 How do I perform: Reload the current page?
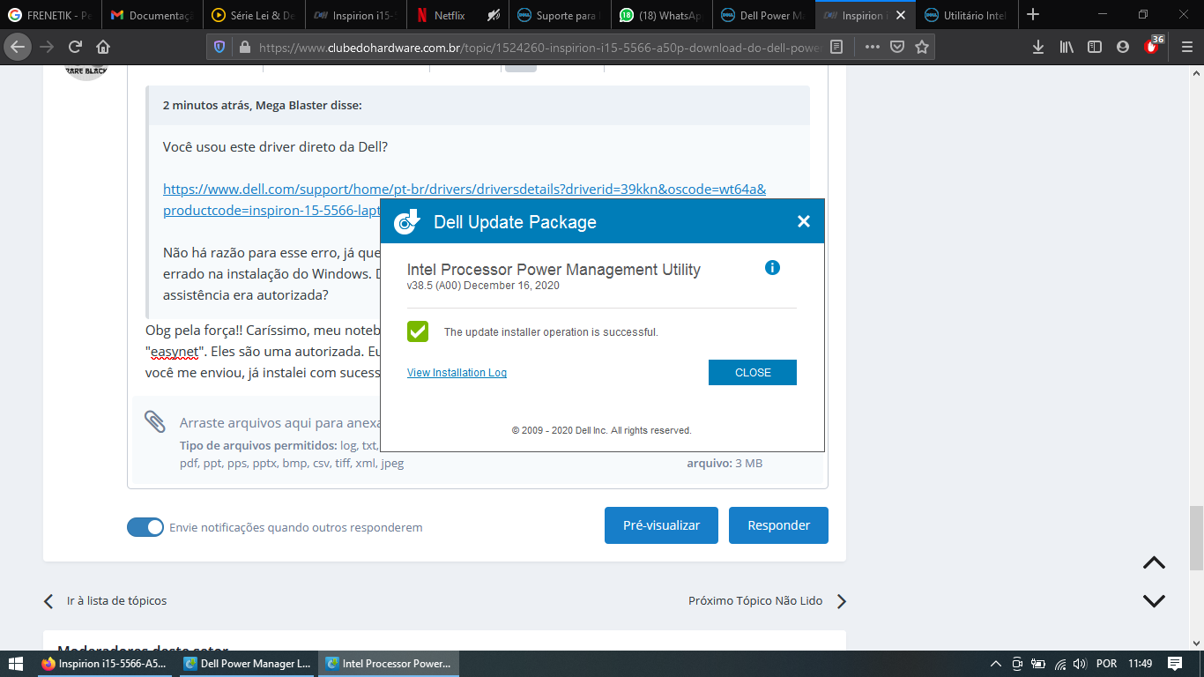coord(76,47)
